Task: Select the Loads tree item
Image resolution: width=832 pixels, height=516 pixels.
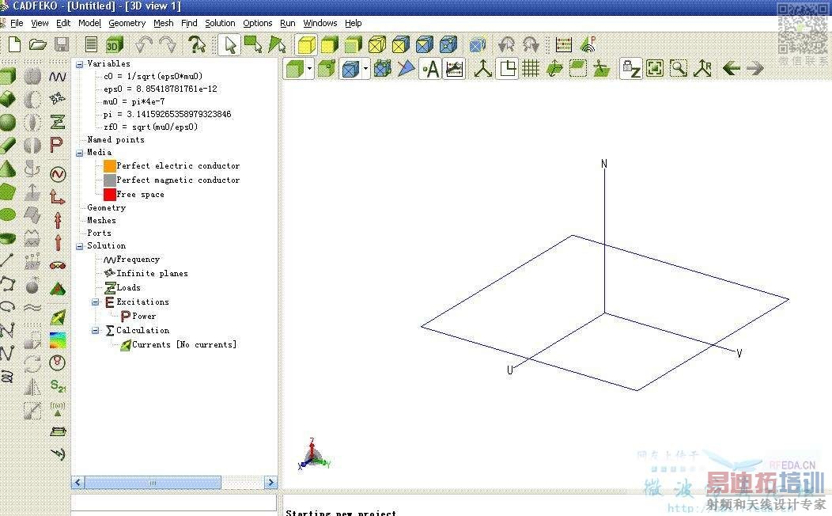Action: point(128,288)
